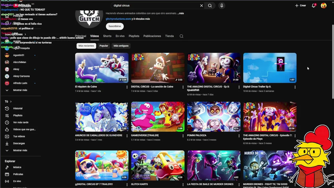
Task: Open options menu for 'POMNI PALOOZA'
Action: (239, 136)
